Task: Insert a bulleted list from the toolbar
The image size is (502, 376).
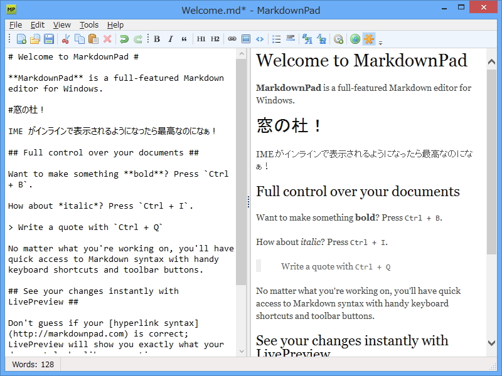Action: (276, 39)
